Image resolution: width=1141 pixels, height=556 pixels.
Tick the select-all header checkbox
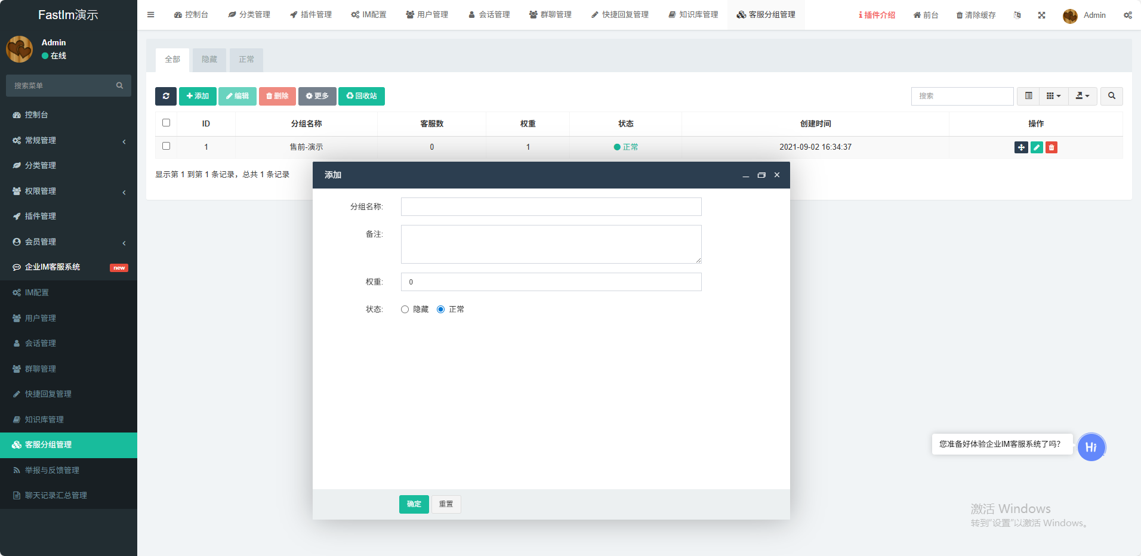click(x=166, y=123)
